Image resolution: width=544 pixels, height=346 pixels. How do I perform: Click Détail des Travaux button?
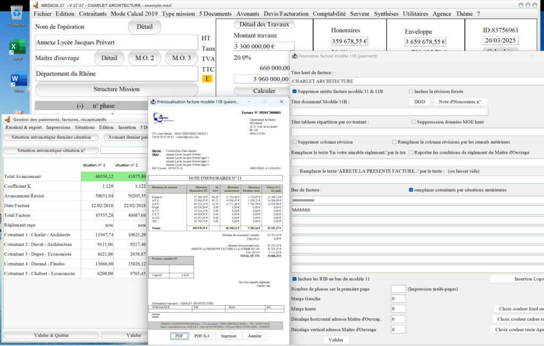pyautogui.click(x=264, y=24)
